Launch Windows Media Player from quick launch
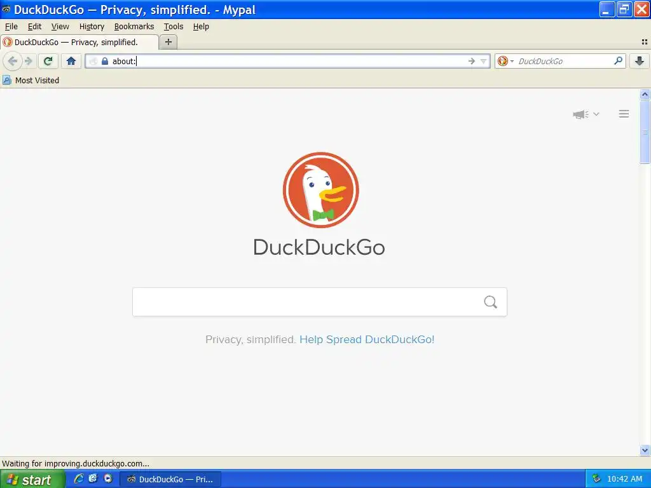Image resolution: width=651 pixels, height=488 pixels. (108, 479)
